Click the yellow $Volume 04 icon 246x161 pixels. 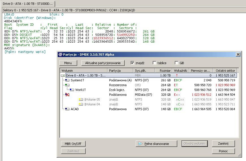pos(81,104)
